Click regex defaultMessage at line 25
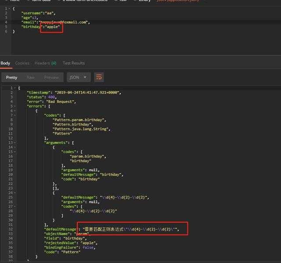281x263 pixels. (105, 197)
